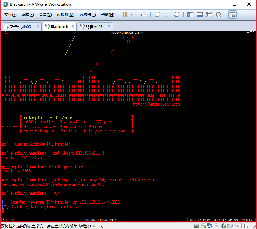Toggle Unity mode icon

pyautogui.click(x=219, y=15)
